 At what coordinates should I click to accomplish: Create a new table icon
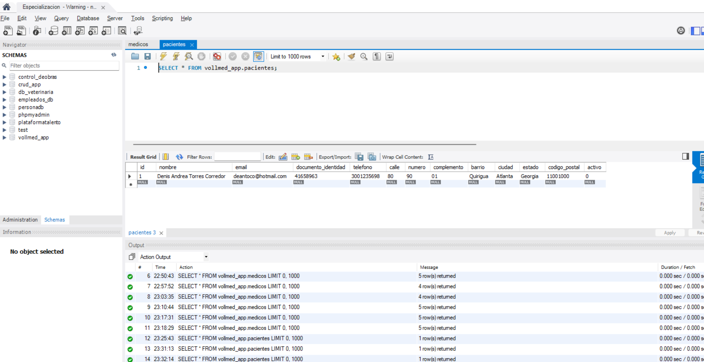67,31
